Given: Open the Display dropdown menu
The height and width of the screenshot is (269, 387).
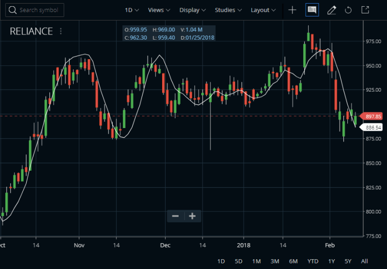Looking at the screenshot, I should click(192, 10).
